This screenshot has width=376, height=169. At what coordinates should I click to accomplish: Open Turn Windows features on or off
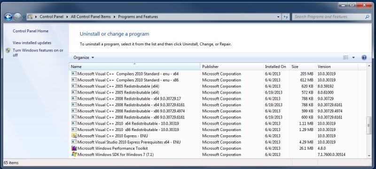click(38, 53)
